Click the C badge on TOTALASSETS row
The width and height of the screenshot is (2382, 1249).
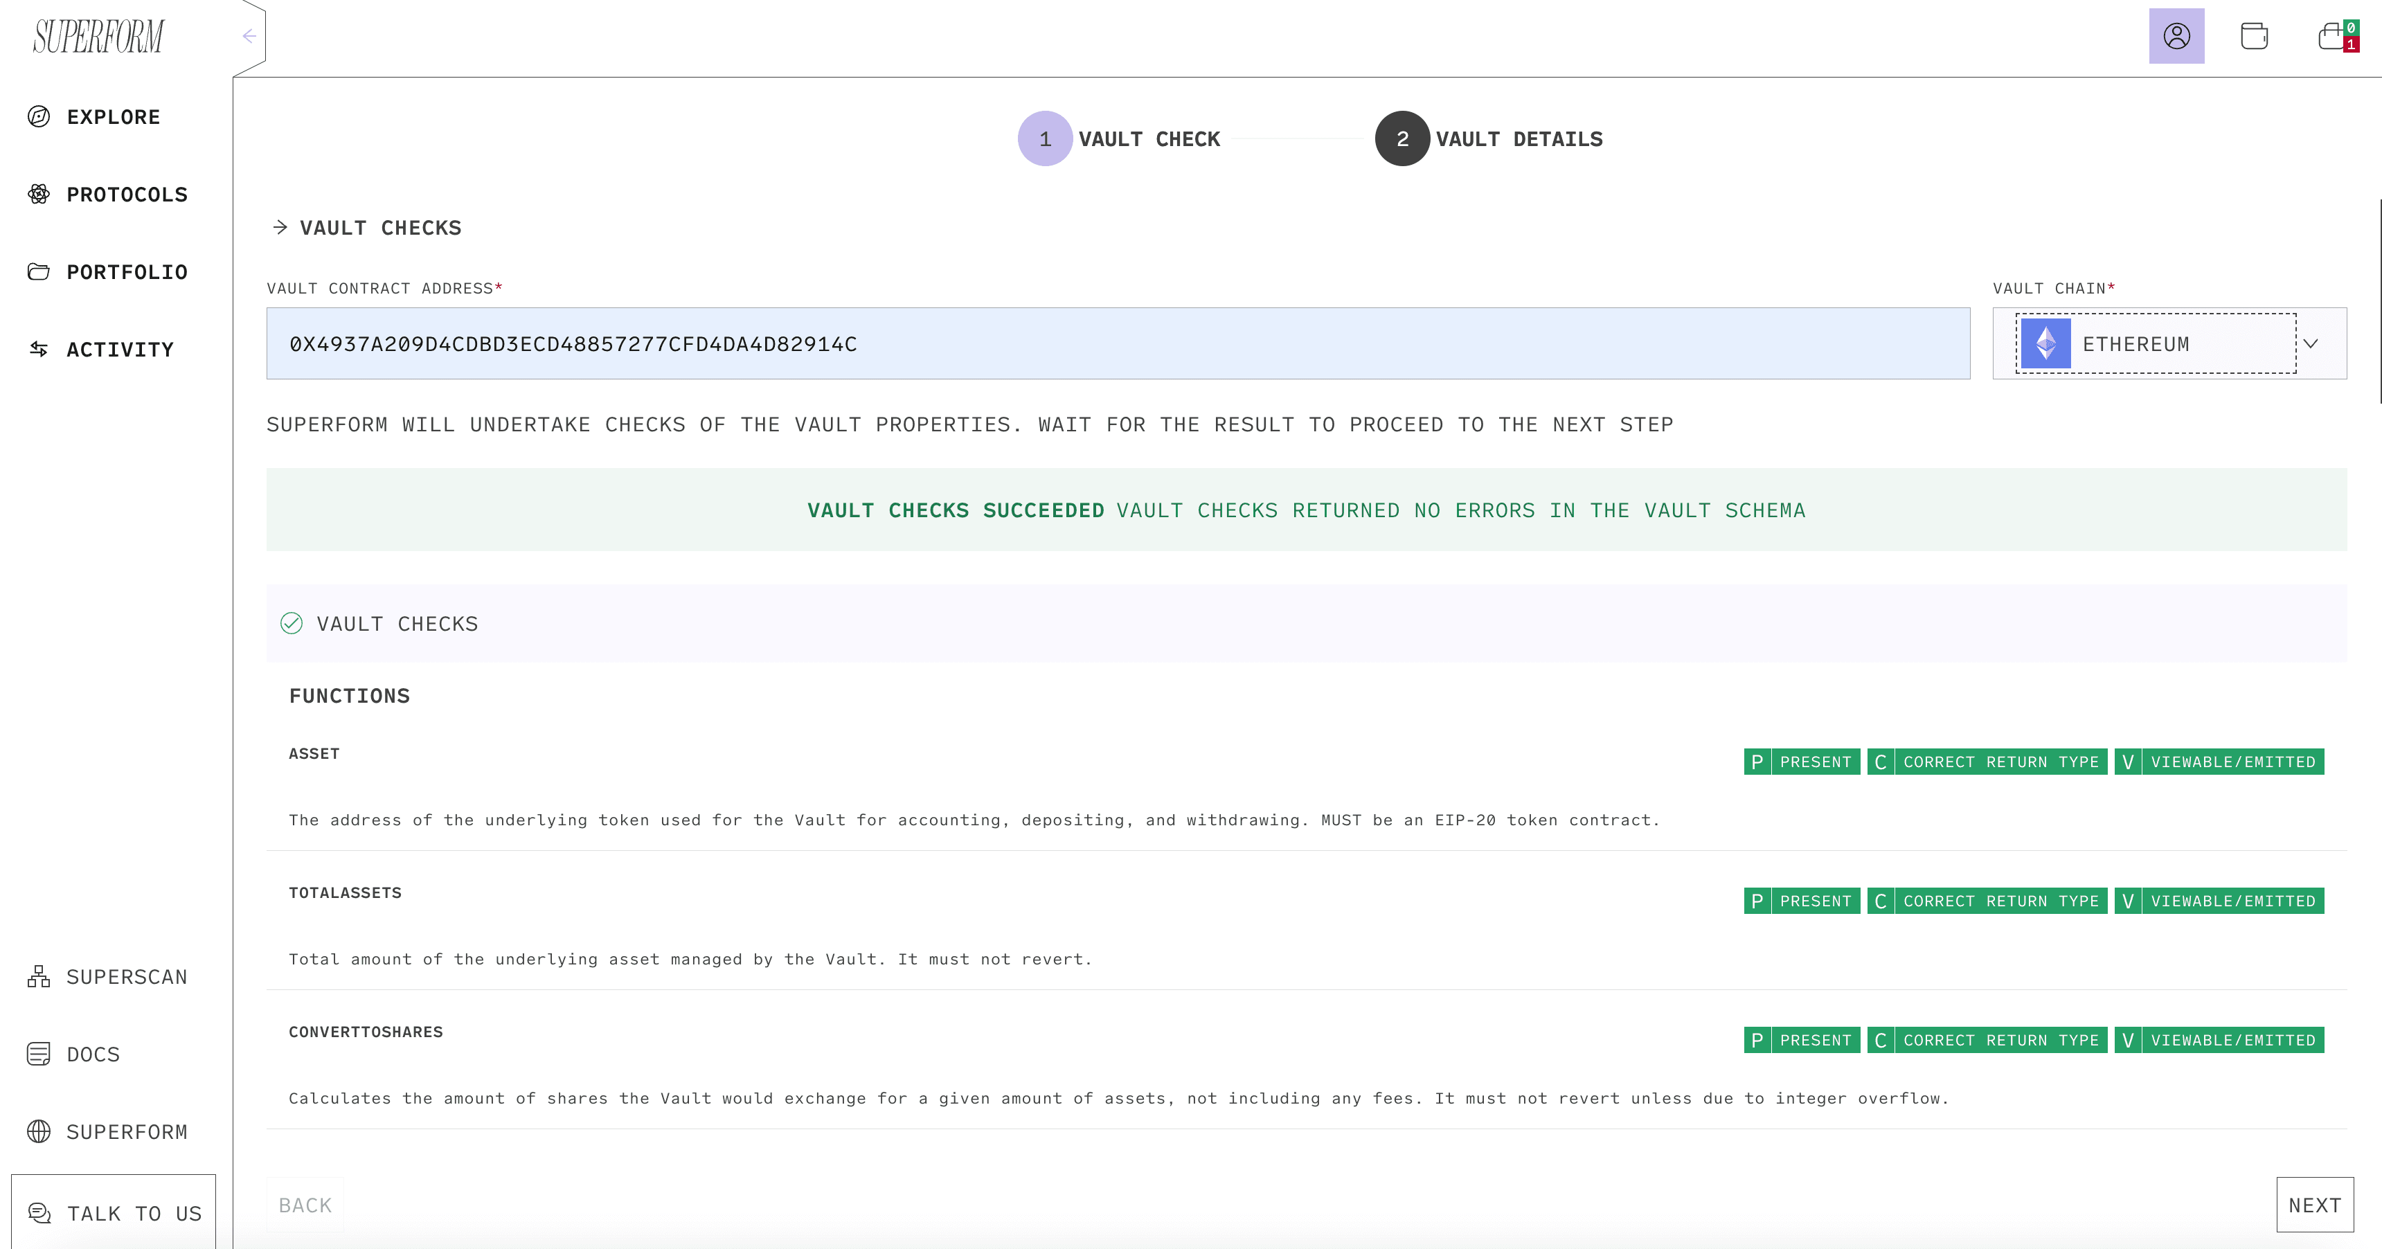pyautogui.click(x=1880, y=901)
